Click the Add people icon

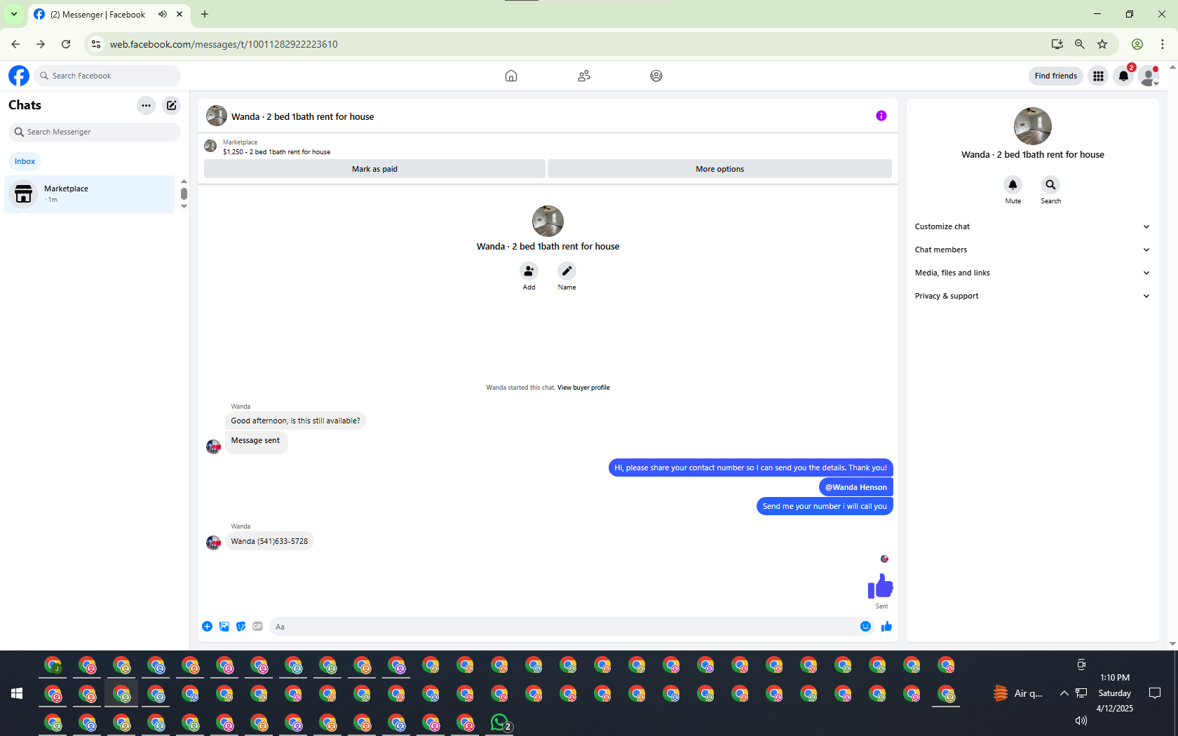coord(529,271)
